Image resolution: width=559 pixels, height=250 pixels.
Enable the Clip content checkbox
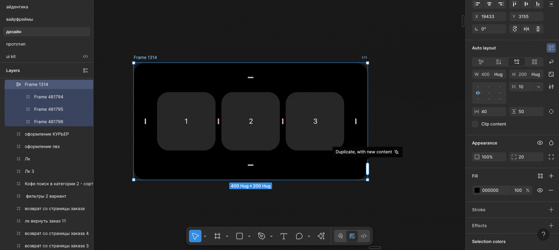(475, 124)
